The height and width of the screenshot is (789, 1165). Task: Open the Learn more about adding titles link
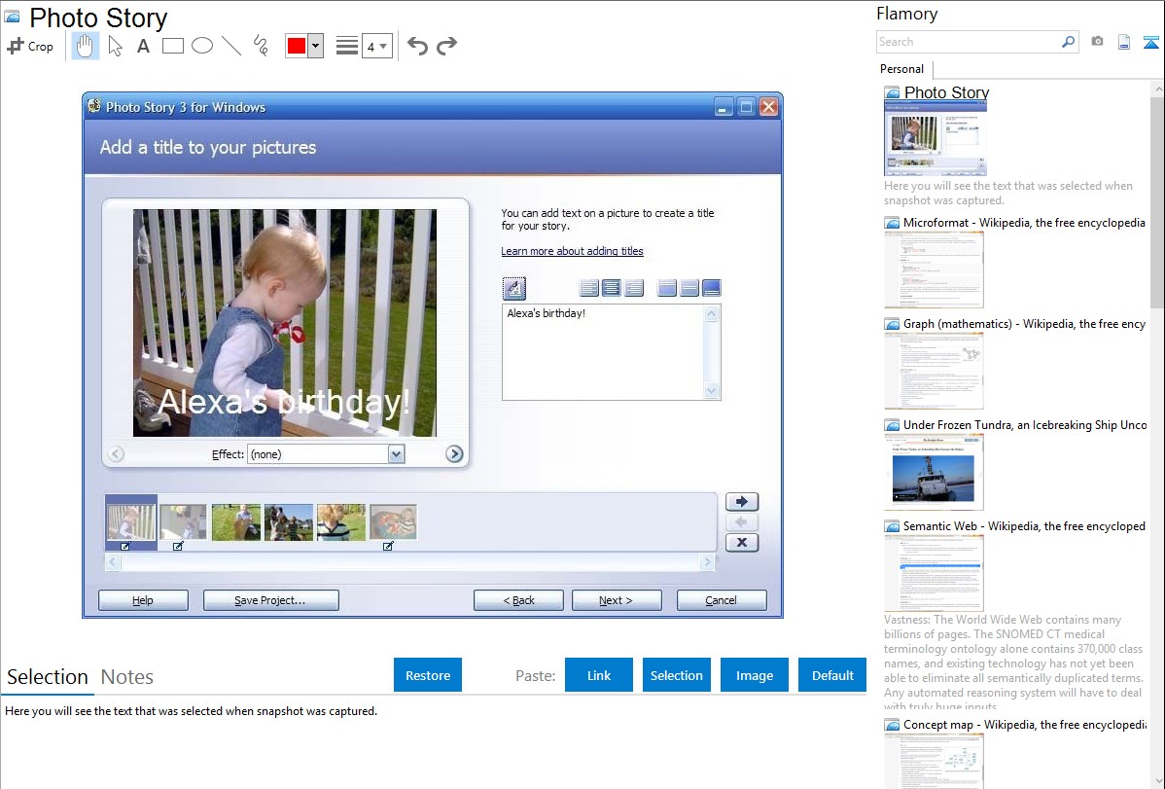[x=572, y=251]
